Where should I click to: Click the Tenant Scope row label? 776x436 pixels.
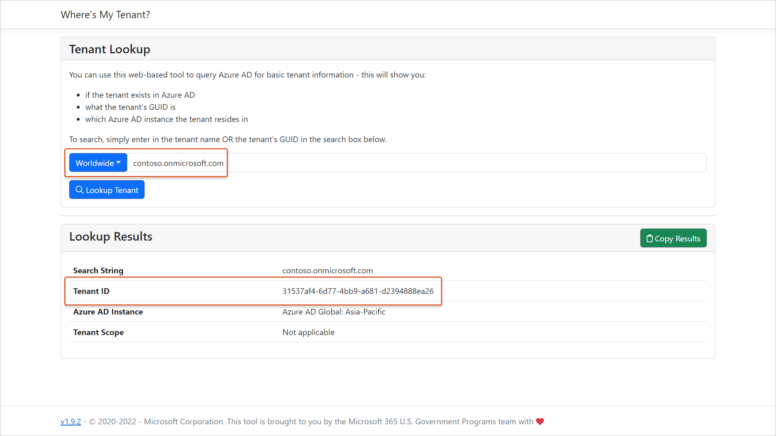tap(98, 332)
